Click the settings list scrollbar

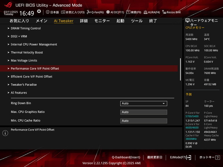(181, 69)
